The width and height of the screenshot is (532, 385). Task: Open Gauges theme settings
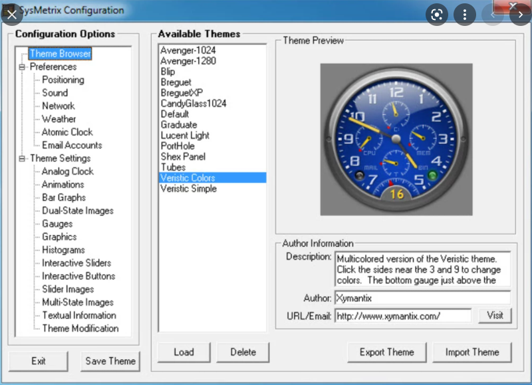pos(57,224)
